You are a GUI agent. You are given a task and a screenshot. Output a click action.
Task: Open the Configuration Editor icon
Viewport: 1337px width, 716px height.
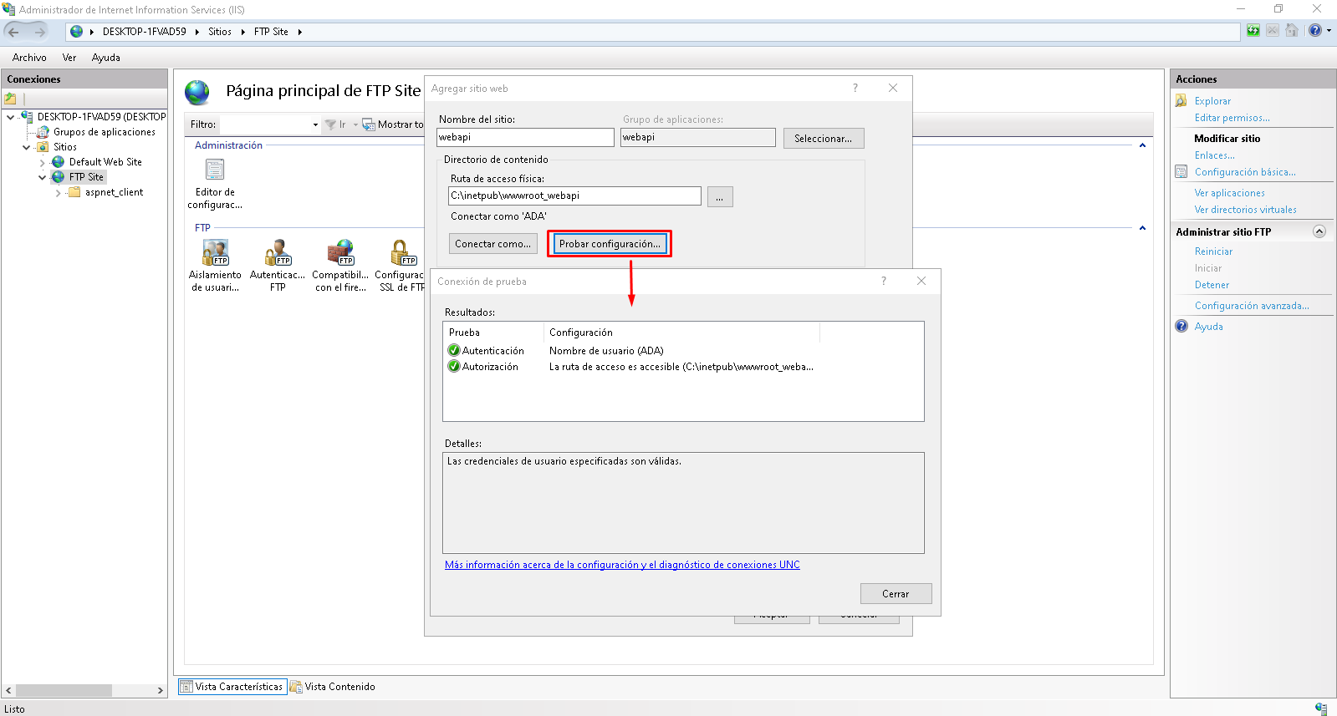tap(215, 170)
